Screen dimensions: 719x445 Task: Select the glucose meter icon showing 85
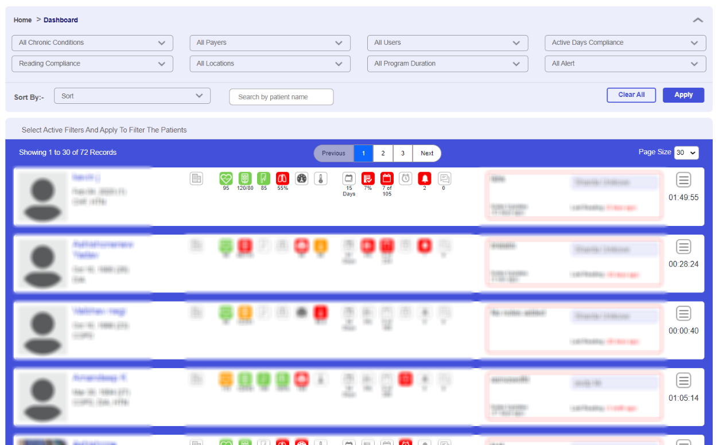click(x=264, y=178)
